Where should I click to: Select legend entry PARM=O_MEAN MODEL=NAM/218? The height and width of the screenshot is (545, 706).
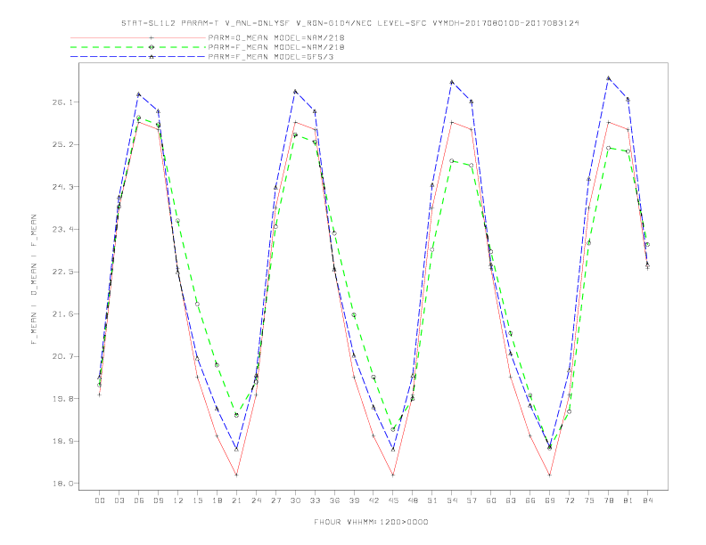click(x=276, y=37)
